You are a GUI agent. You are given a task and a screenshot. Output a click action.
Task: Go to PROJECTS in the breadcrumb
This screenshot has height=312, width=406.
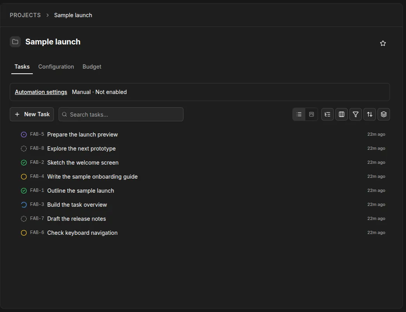pos(25,15)
